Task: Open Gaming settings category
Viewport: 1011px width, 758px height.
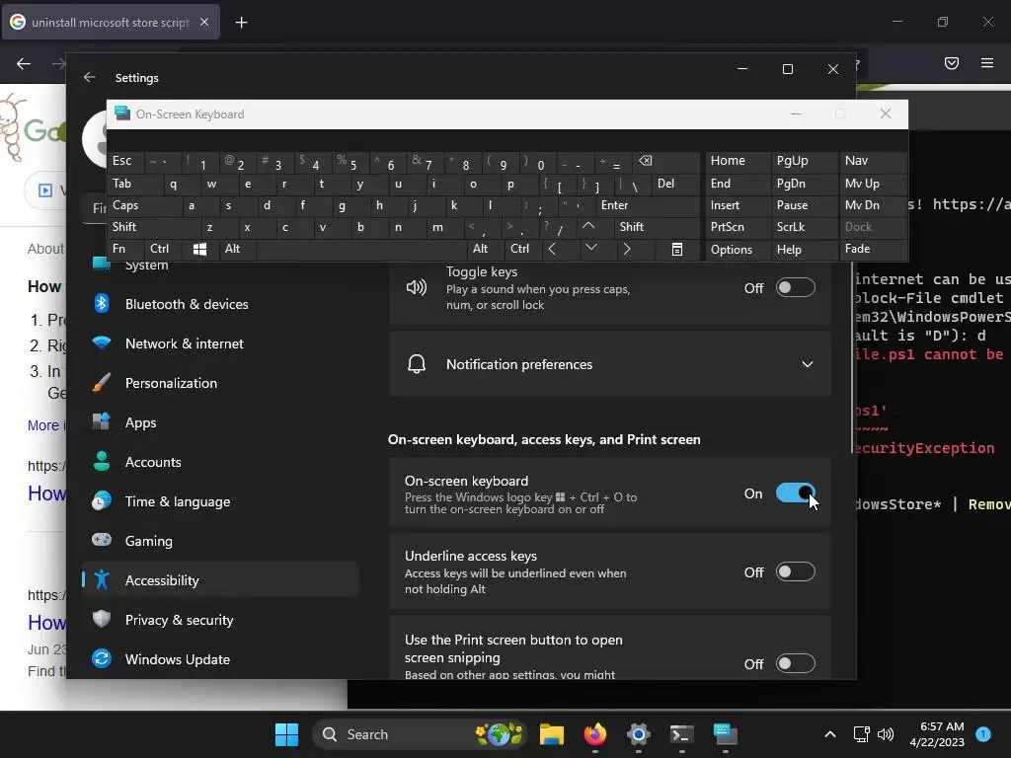Action: coord(220,541)
